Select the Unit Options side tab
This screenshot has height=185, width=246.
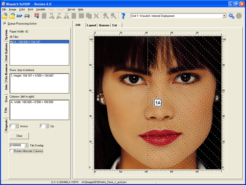pos(6,52)
